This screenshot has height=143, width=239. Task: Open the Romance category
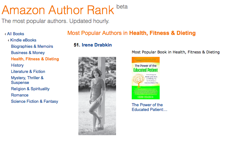click(20, 95)
